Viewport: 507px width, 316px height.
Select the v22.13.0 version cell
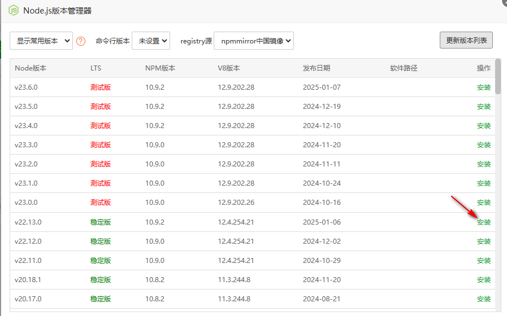click(x=28, y=222)
